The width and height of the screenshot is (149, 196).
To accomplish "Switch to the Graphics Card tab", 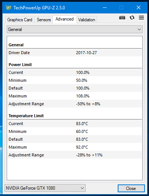I will 20,20.
